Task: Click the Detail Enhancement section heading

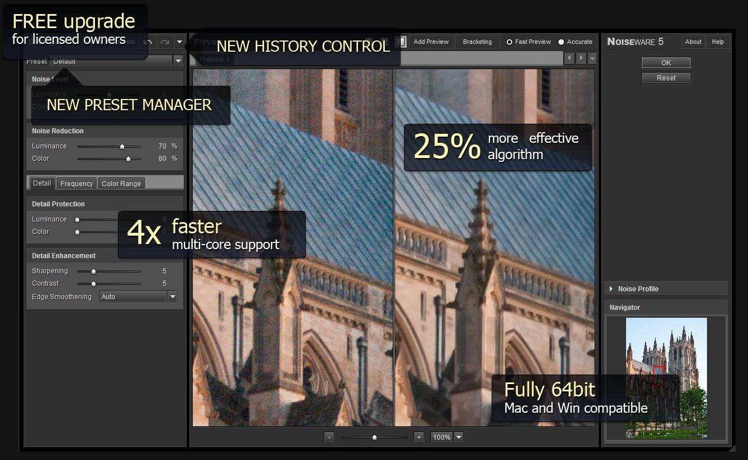Action: click(64, 256)
